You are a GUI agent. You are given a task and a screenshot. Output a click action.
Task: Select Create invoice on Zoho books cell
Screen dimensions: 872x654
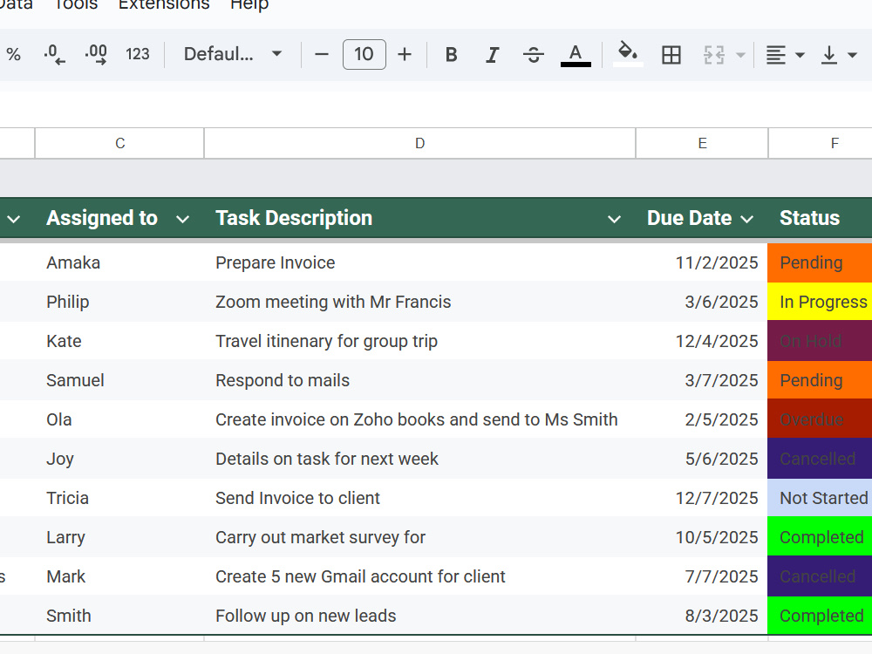point(420,419)
